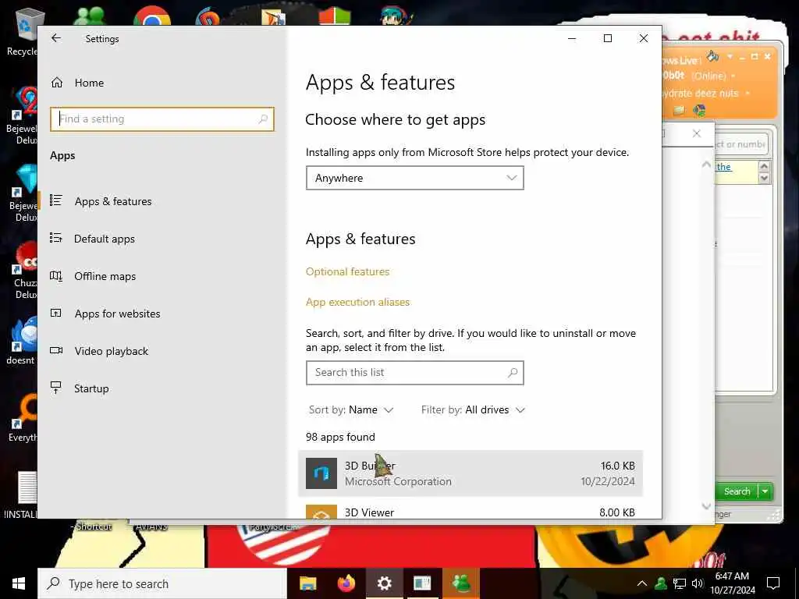Click the Find a setting search box
The height and width of the screenshot is (599, 799).
coord(162,119)
